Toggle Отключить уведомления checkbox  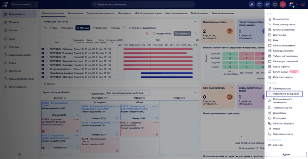125,28
